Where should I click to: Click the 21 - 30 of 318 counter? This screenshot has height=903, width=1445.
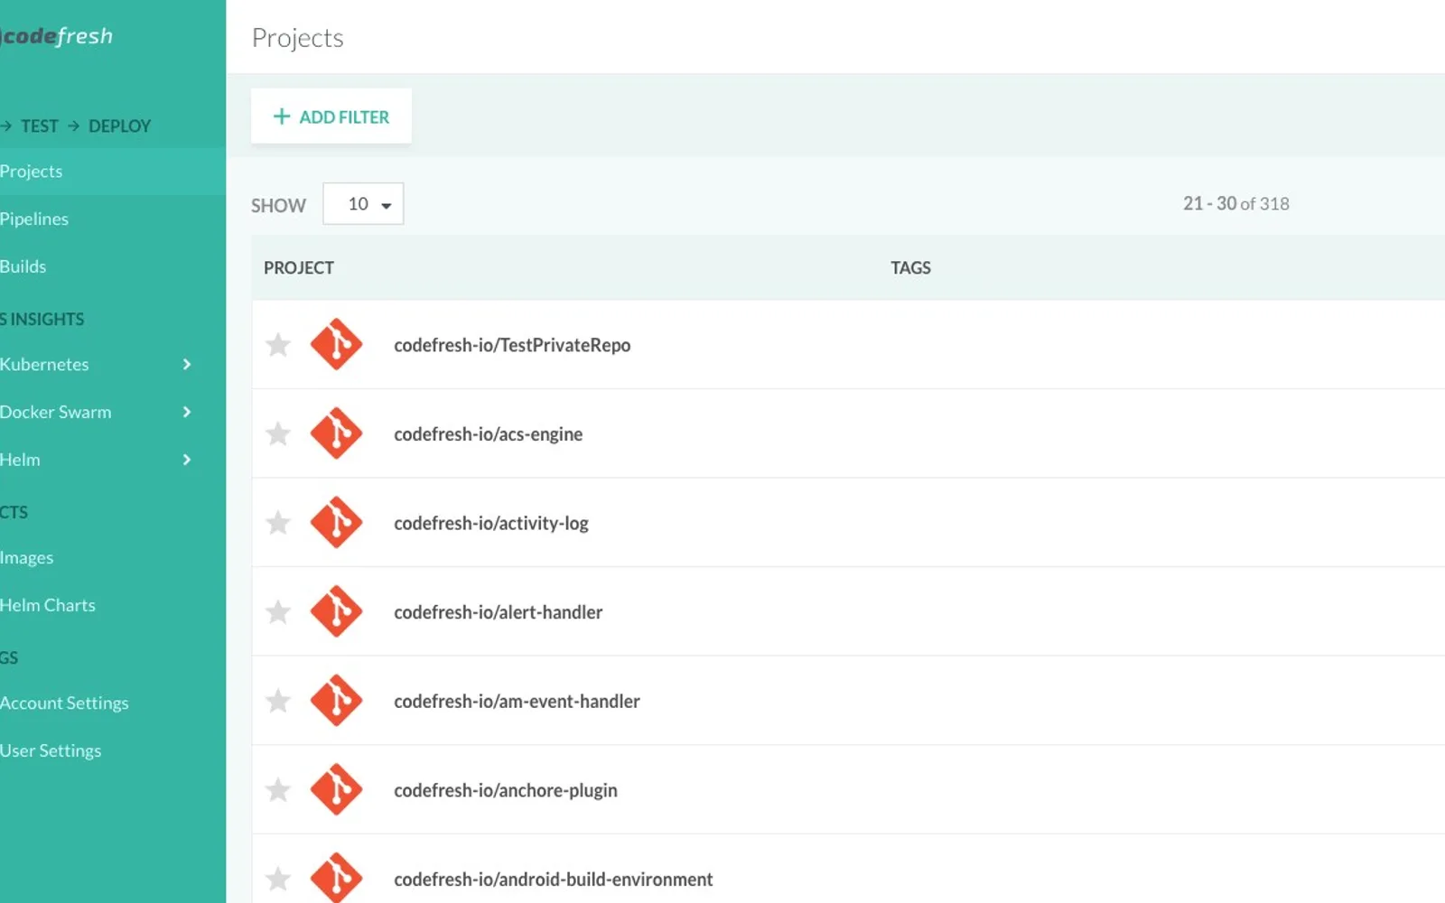(x=1236, y=204)
